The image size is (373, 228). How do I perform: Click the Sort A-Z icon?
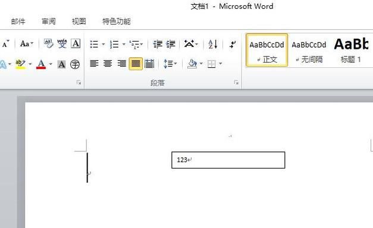tap(213, 44)
